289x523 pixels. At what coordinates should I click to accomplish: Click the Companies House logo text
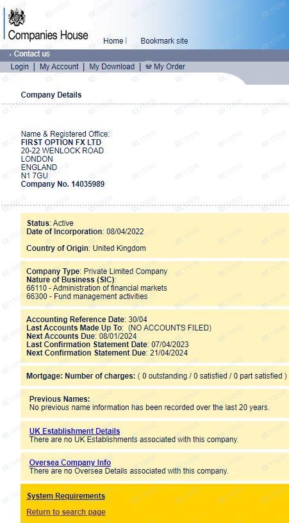pyautogui.click(x=48, y=35)
